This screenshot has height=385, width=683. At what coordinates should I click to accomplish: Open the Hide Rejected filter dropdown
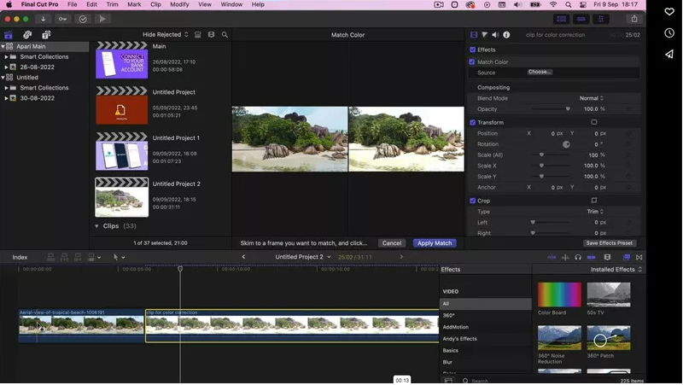pos(165,34)
